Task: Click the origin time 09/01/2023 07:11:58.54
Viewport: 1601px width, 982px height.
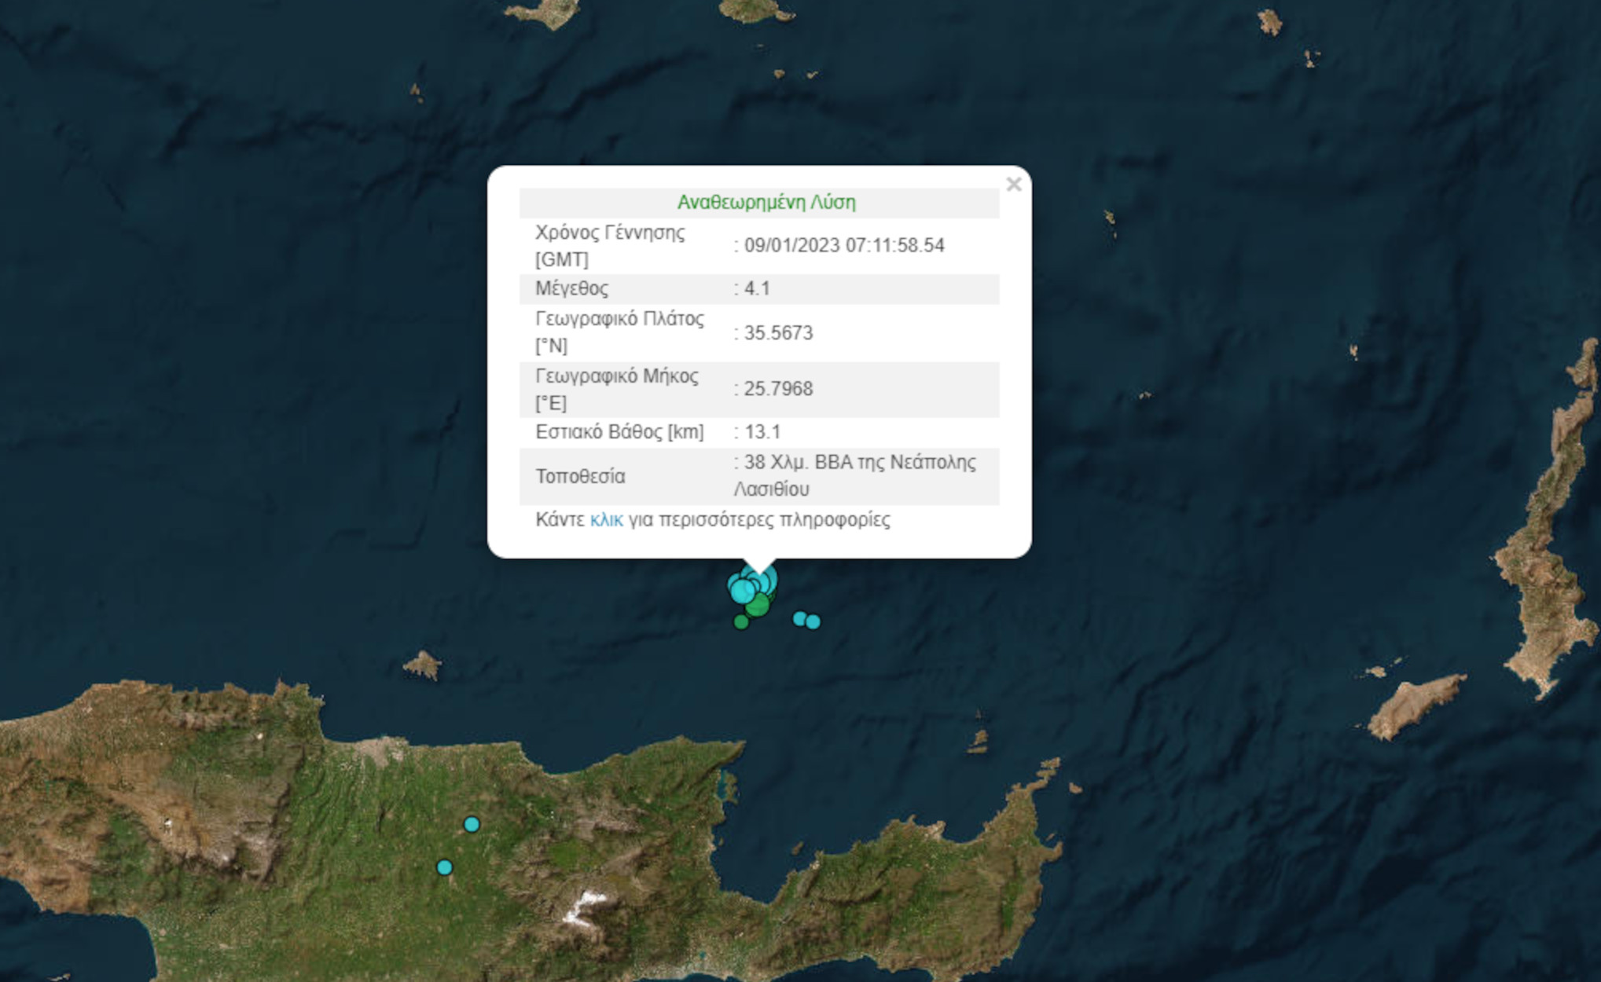Action: tap(843, 246)
